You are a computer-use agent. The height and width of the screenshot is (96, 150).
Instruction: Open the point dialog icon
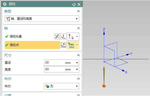(x=63, y=45)
